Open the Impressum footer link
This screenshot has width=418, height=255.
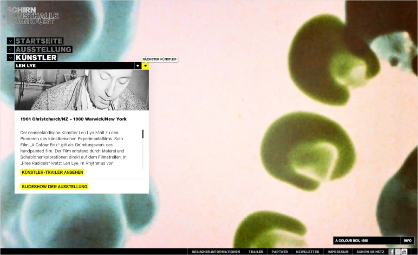pos(338,252)
